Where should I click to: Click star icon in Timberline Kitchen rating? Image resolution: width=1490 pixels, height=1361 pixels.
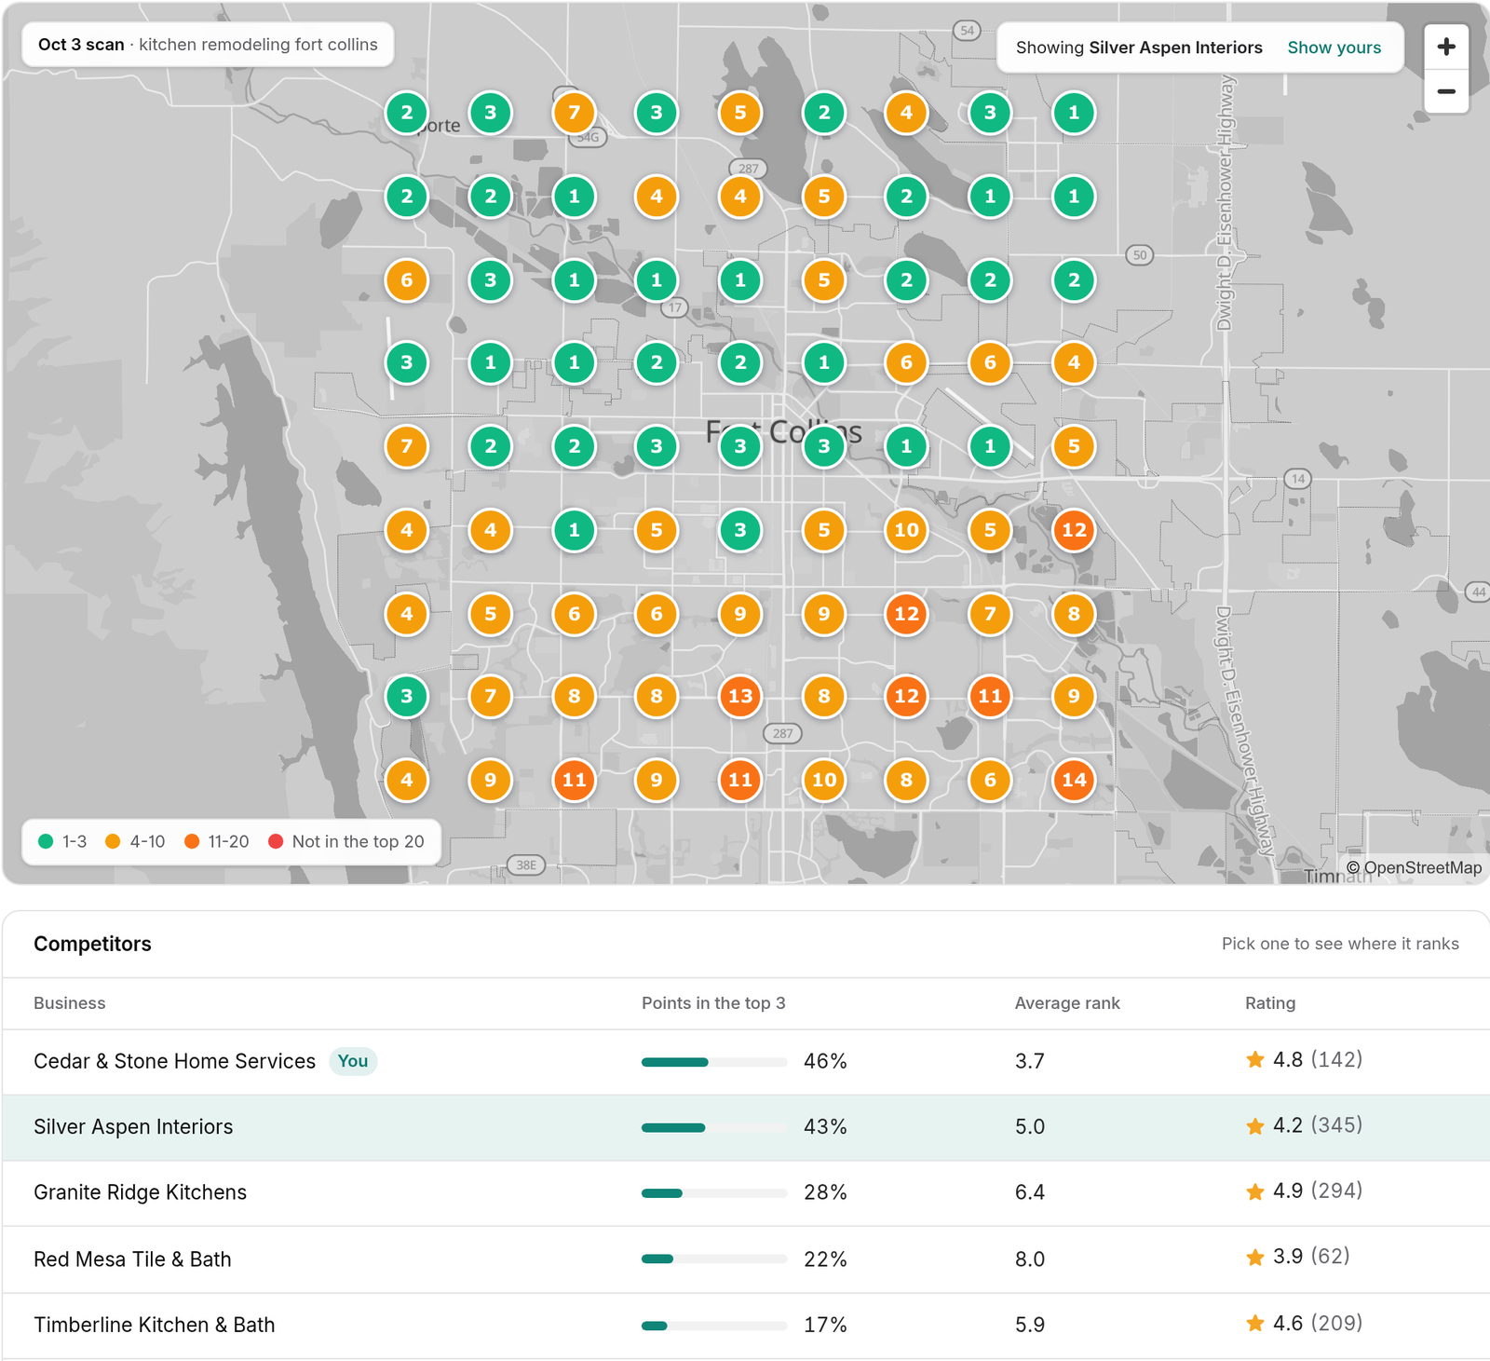1255,1324
